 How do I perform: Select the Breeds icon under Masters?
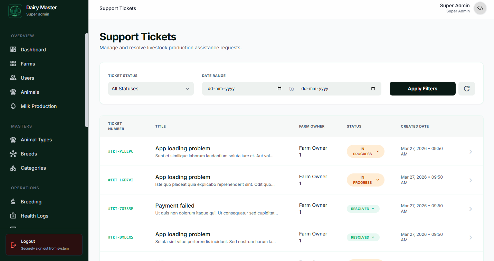pyautogui.click(x=13, y=153)
